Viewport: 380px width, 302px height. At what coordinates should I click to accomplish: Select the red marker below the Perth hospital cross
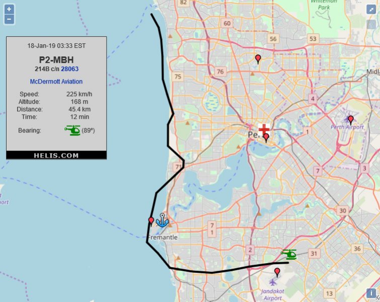point(266,137)
